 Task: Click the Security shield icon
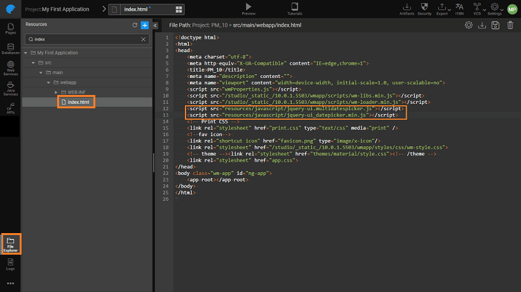(x=424, y=8)
